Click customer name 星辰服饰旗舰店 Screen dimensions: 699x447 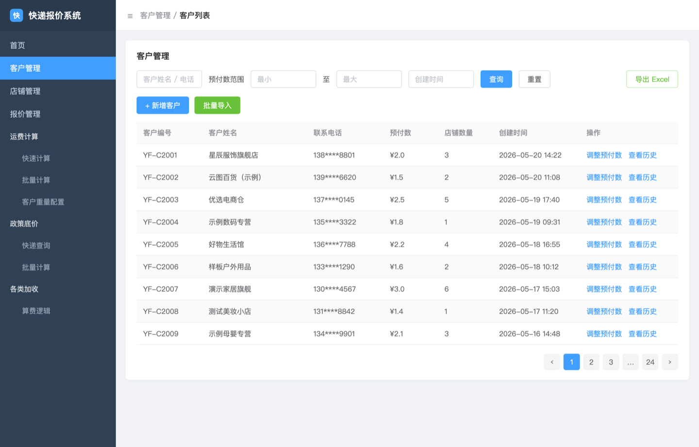(x=233, y=155)
